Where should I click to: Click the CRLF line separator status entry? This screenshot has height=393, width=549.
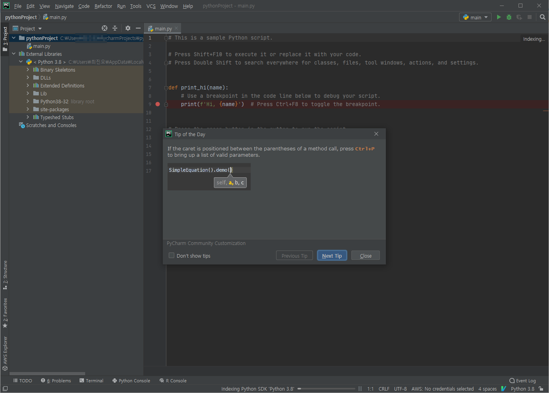(x=384, y=389)
